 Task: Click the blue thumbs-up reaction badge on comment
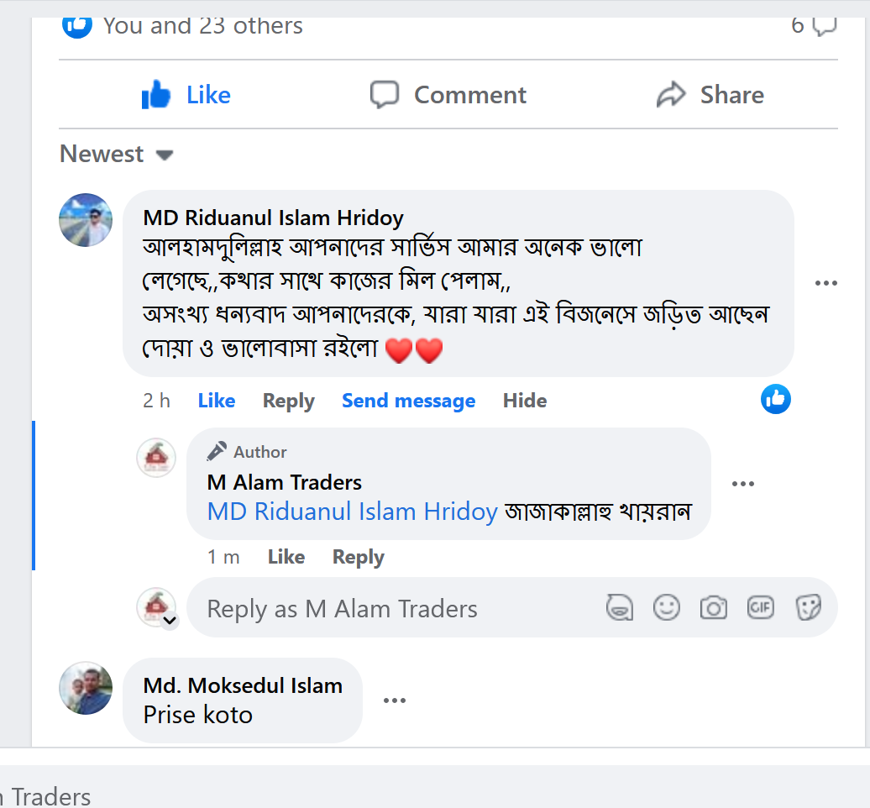point(776,399)
